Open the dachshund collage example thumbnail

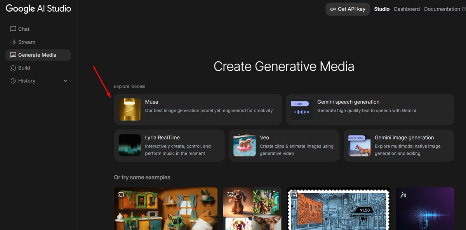click(252, 209)
